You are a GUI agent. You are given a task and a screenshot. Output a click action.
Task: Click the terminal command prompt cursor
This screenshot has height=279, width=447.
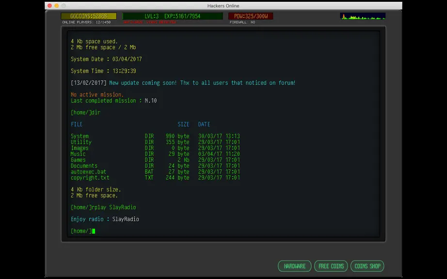tap(94, 231)
